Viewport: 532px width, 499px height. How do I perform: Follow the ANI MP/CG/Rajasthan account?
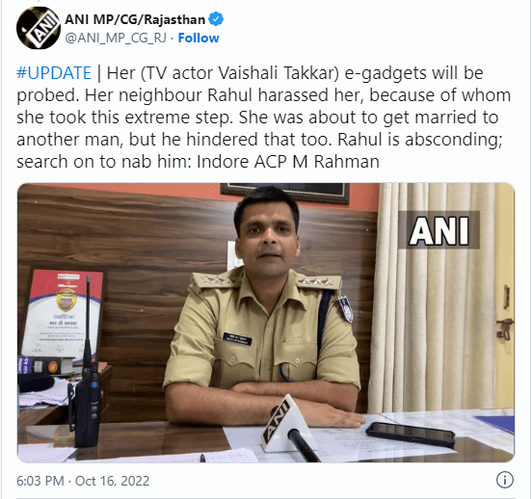[x=199, y=38]
